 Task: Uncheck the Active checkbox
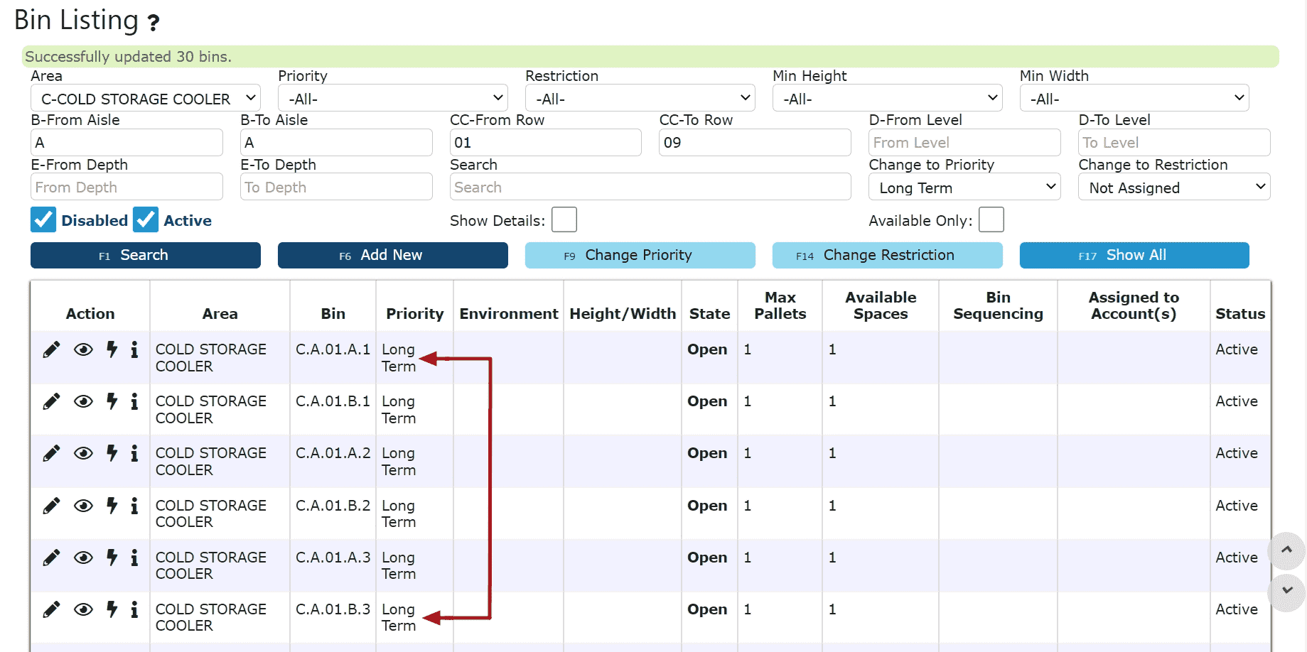point(146,219)
